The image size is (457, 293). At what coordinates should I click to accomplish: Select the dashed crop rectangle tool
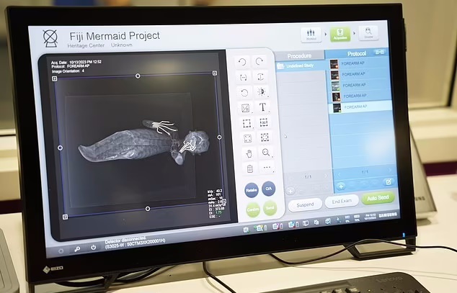(x=247, y=123)
